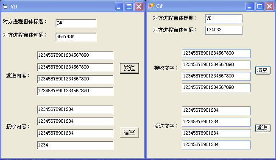The image size is (276, 160).
Task: Click the VB window title bar icon
Action: (5, 7)
